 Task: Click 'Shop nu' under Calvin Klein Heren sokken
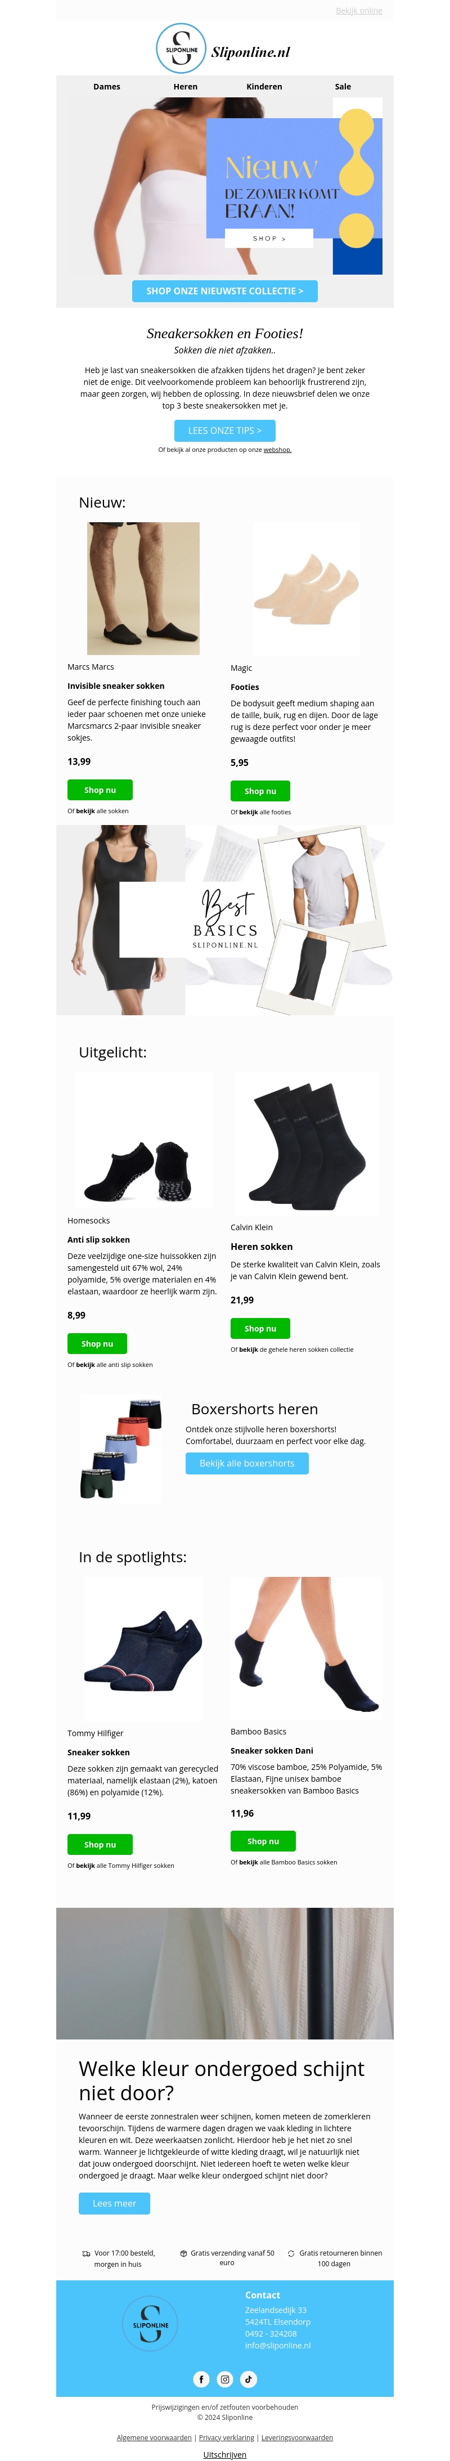[x=260, y=1328]
